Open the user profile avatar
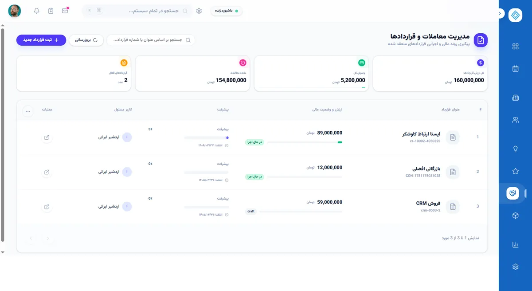This screenshot has height=291, width=532. [15, 11]
